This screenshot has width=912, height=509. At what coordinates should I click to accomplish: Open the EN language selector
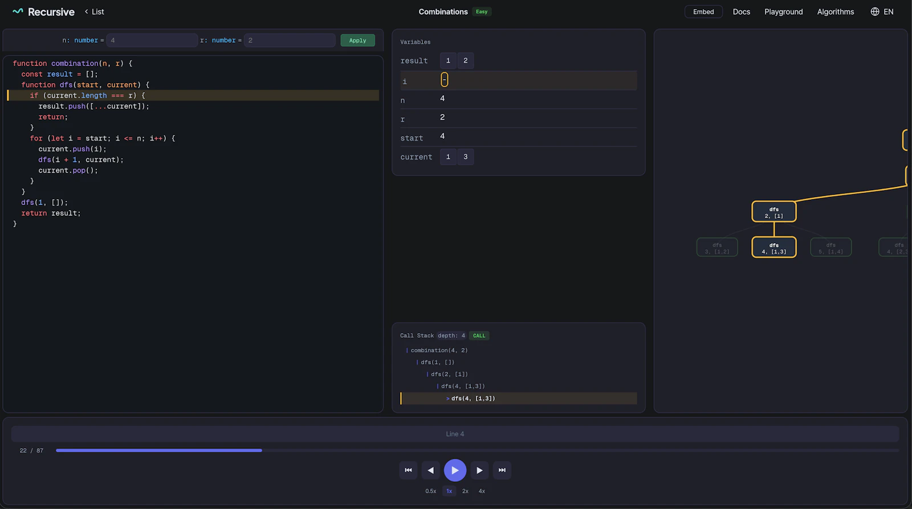click(882, 11)
